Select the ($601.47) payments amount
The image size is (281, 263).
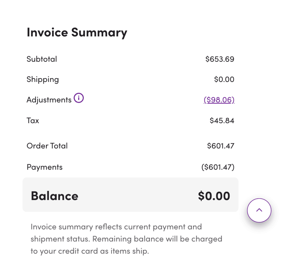coord(218,167)
